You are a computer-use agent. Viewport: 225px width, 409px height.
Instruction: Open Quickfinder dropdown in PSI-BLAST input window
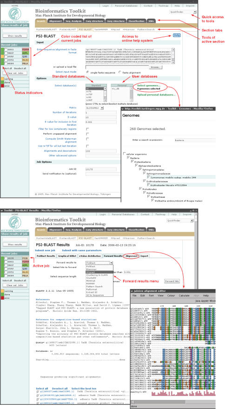tap(183, 12)
